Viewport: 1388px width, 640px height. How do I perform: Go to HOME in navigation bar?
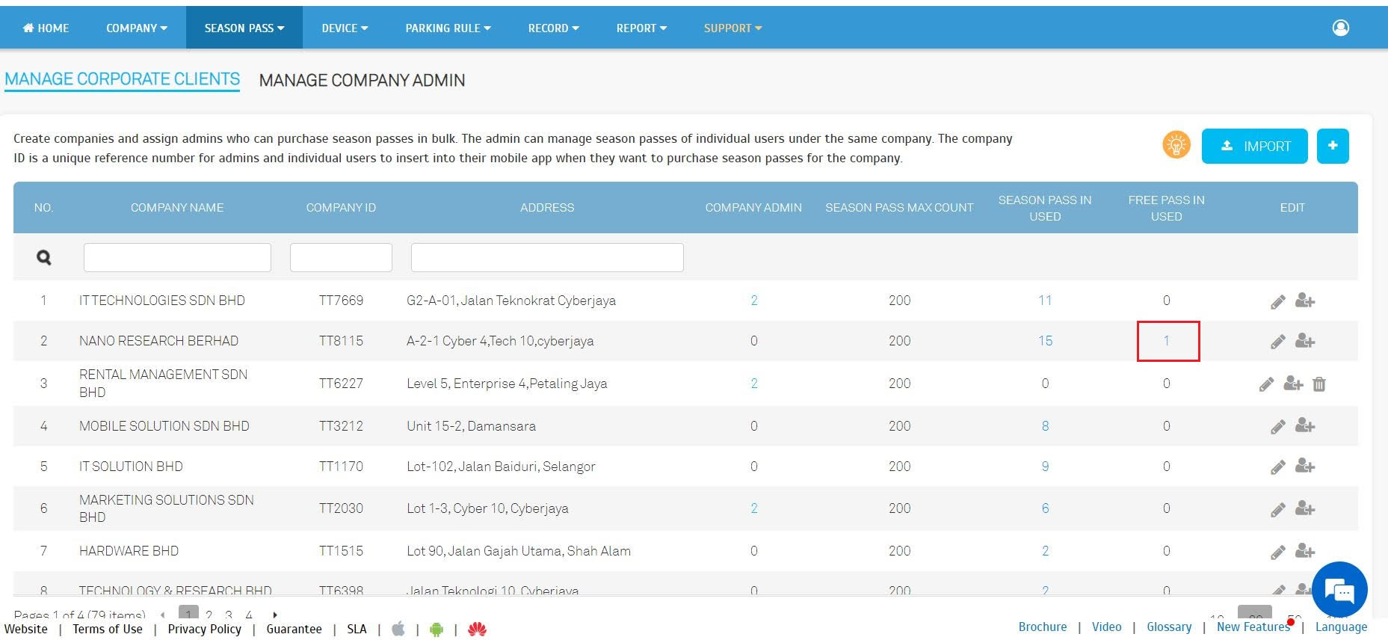tap(46, 28)
